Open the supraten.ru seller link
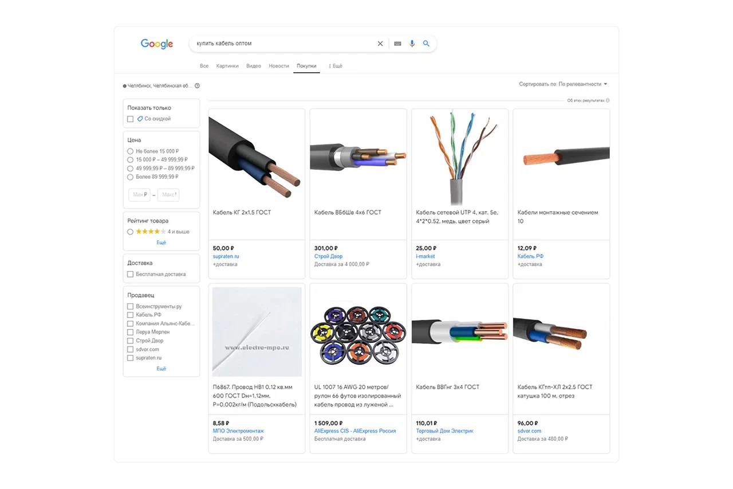733x489 pixels. coord(226,256)
